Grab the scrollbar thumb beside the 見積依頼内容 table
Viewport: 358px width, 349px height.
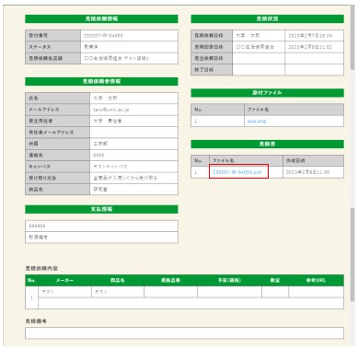pyautogui.click(x=352, y=255)
